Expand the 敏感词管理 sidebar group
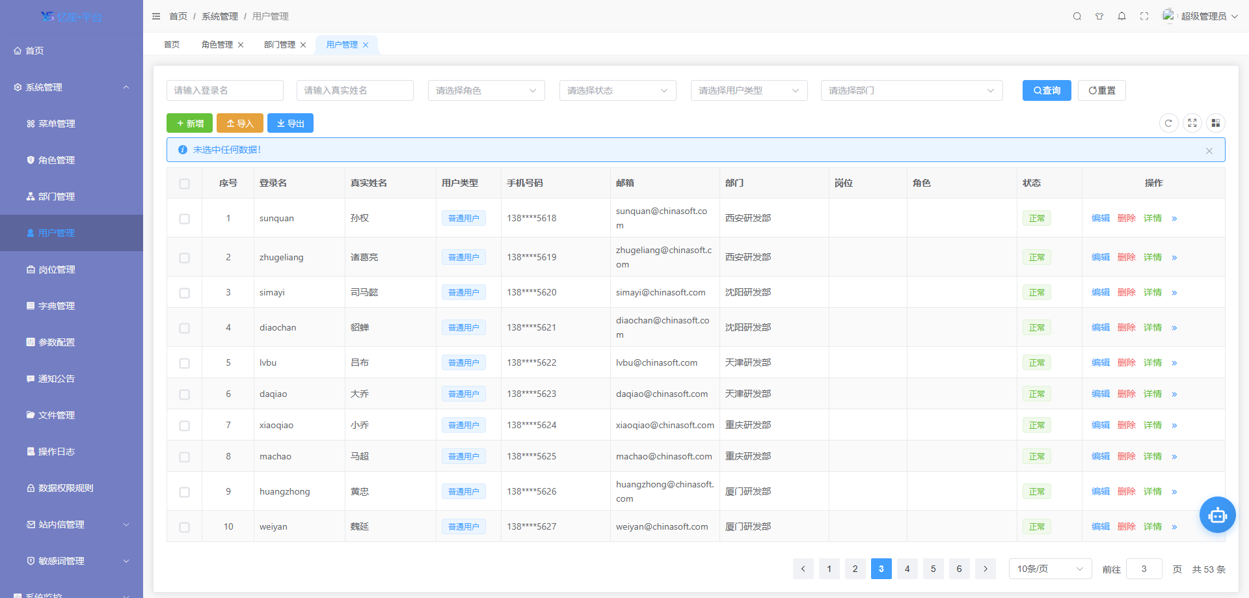This screenshot has width=1249, height=598. point(72,561)
